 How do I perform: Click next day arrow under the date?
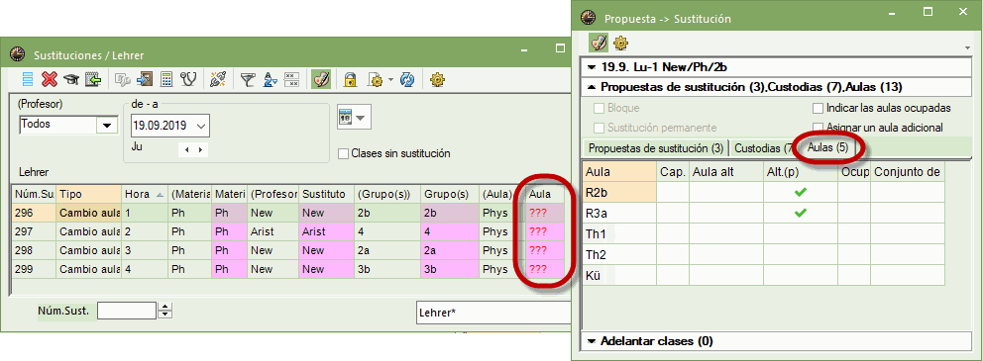(200, 150)
